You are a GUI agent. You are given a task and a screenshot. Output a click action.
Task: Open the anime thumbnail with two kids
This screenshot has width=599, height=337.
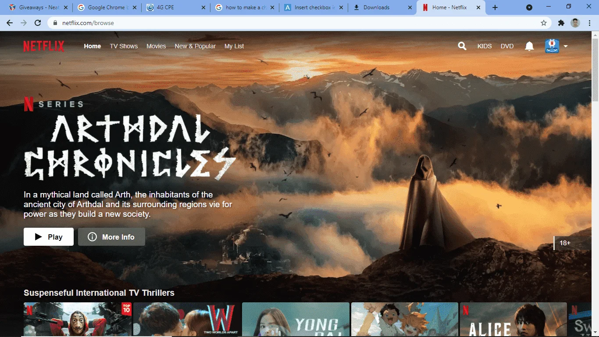point(405,319)
